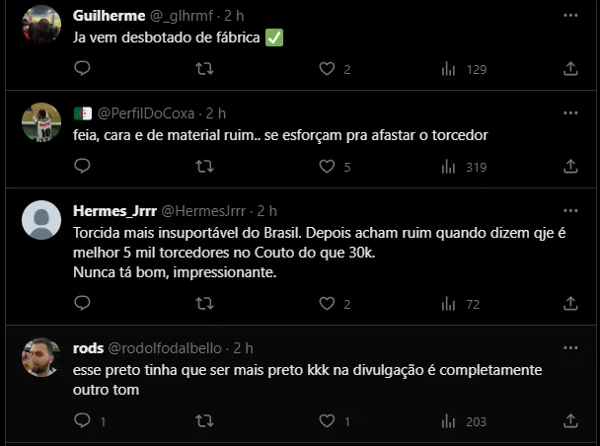Open more options on Guilherme's tweet

[x=570, y=16]
